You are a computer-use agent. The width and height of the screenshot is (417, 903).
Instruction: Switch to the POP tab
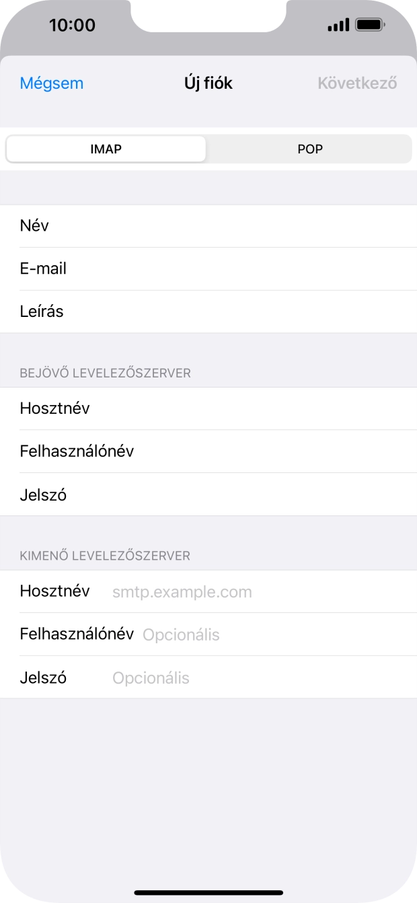point(309,149)
